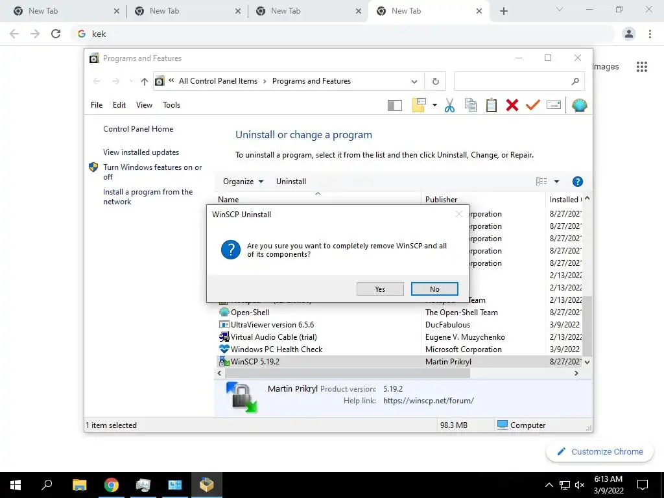664x498 pixels.
Task: Click the change view icon
Action: 541,182
